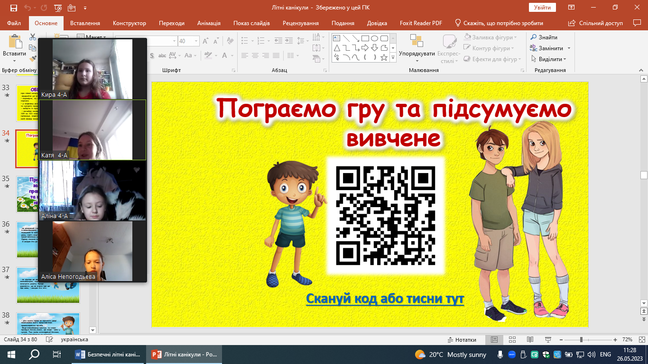Switch to the Insert (Вставлення) tab
The width and height of the screenshot is (648, 364).
(x=85, y=23)
